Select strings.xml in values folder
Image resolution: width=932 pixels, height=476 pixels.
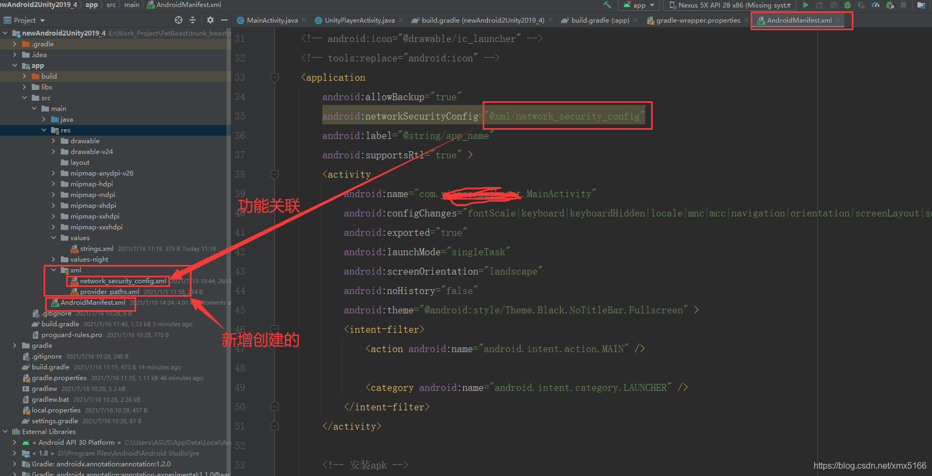coord(96,249)
